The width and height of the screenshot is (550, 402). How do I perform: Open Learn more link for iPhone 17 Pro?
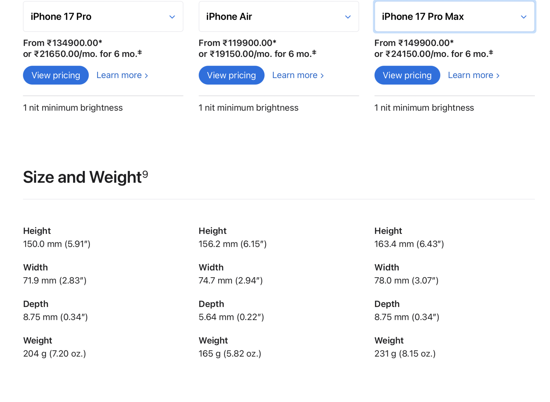(122, 75)
